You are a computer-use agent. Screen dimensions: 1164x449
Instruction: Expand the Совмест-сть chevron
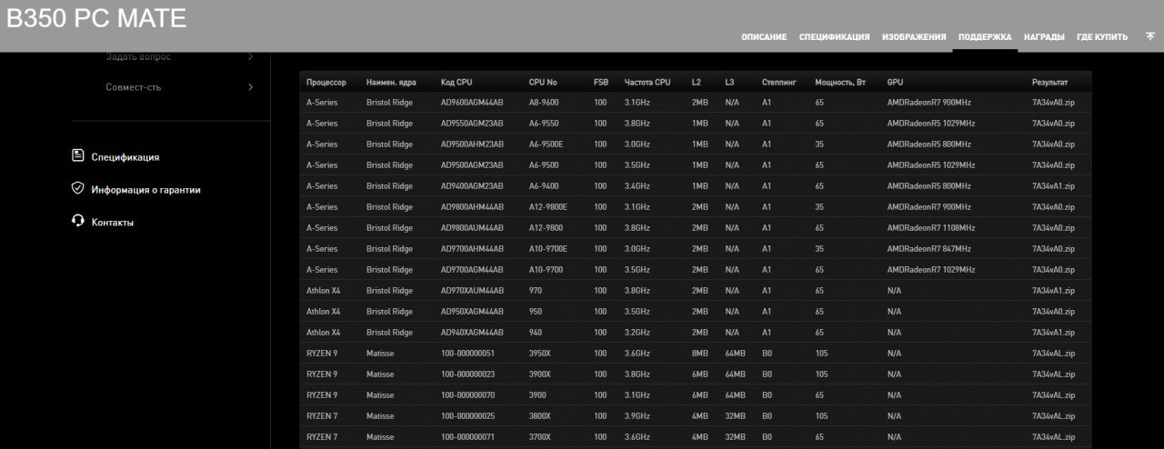[250, 87]
